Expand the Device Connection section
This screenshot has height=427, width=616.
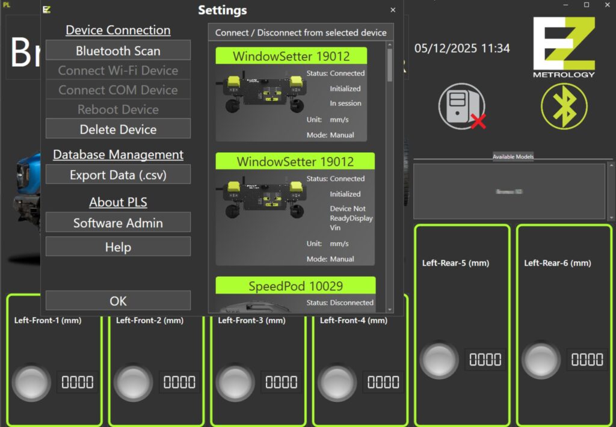click(117, 30)
